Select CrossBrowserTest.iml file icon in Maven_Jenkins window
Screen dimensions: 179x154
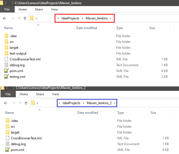click(6, 59)
